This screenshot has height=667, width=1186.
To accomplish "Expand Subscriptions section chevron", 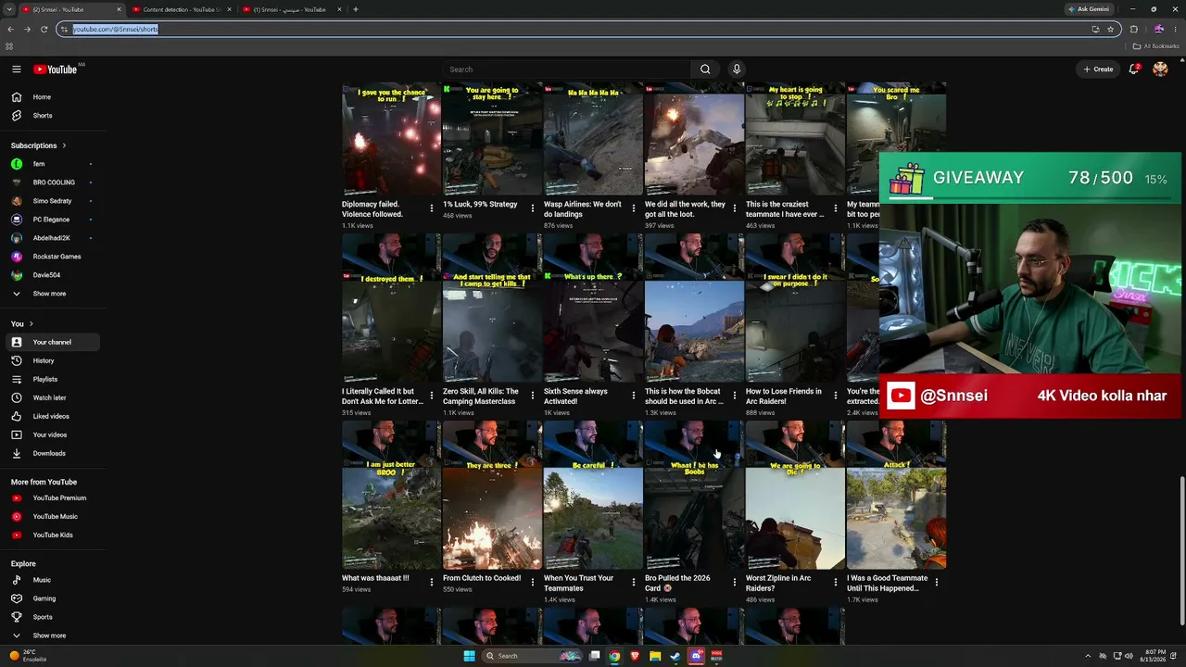I will click(64, 145).
